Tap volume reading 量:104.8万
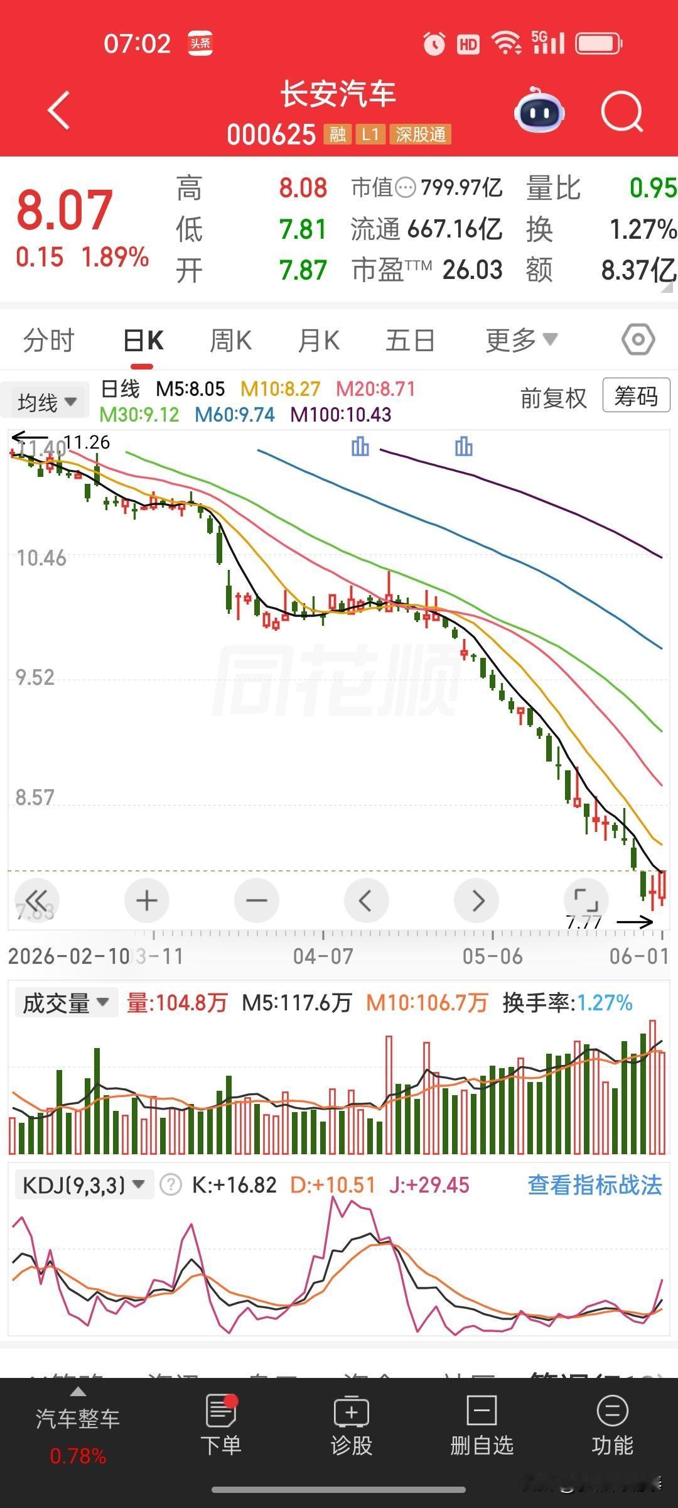Viewport: 678px width, 1508px height. 177,1003
